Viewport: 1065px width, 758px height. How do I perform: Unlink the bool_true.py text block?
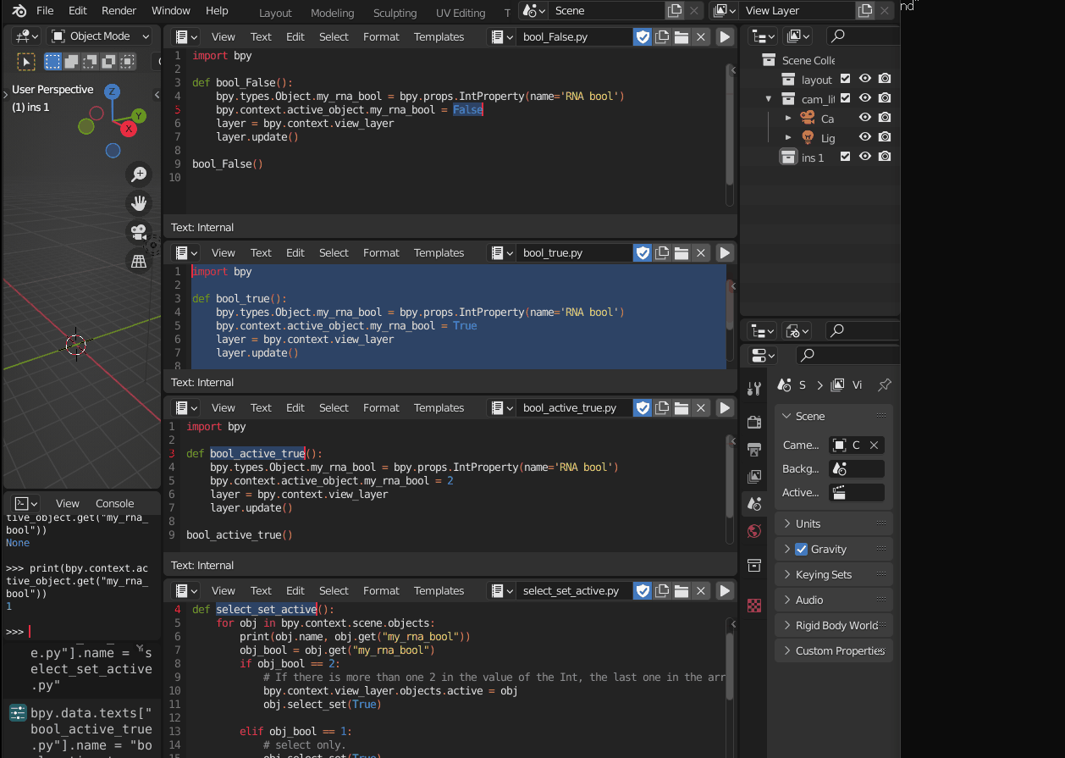700,252
